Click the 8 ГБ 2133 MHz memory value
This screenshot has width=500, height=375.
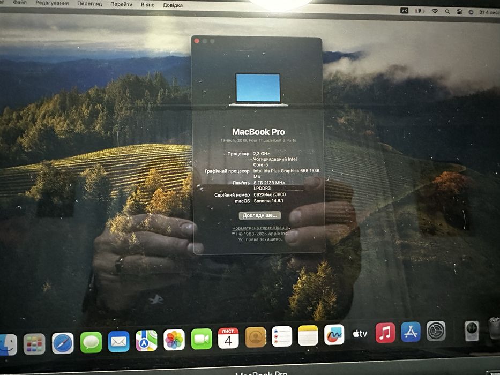pyautogui.click(x=269, y=183)
